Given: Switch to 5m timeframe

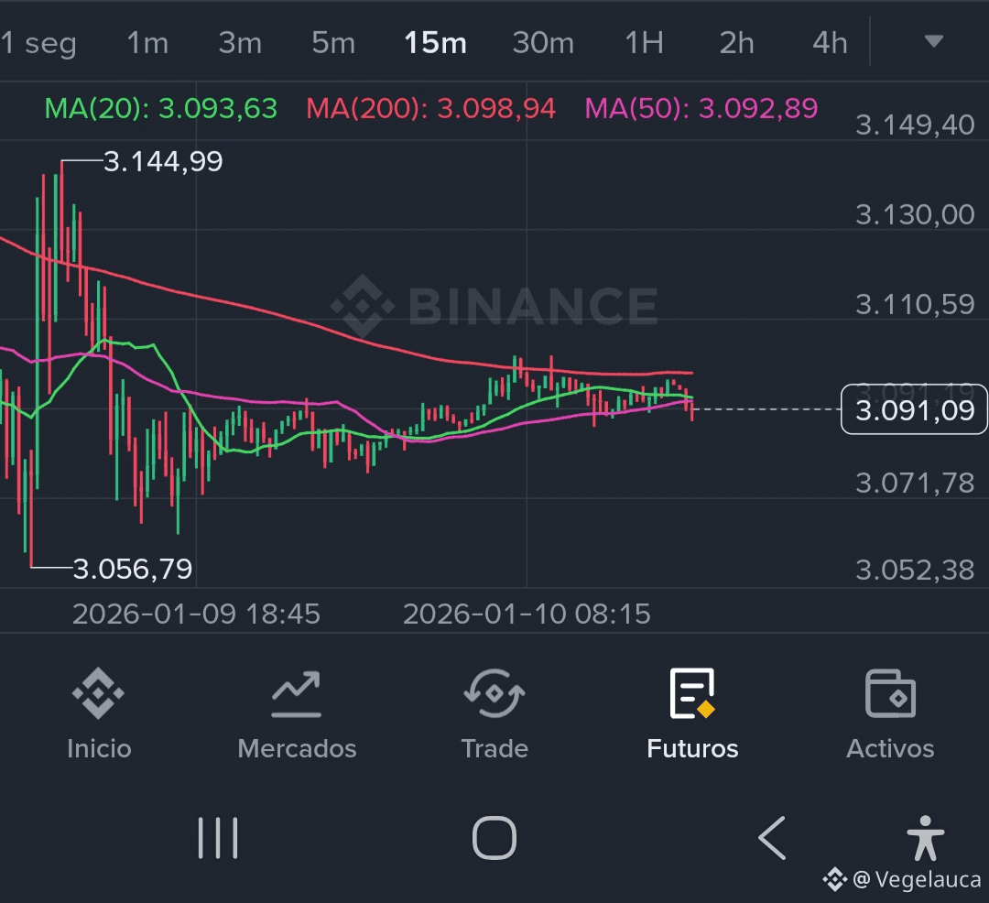Looking at the screenshot, I should click(x=332, y=43).
